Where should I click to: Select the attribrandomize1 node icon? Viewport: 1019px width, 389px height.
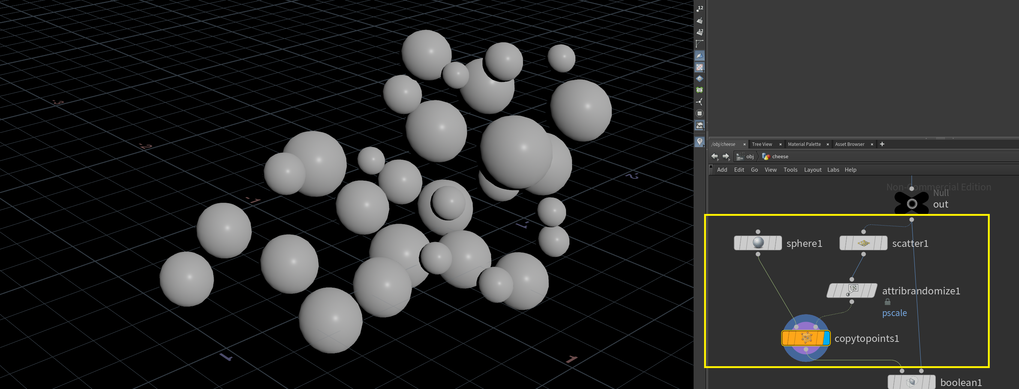click(x=852, y=290)
